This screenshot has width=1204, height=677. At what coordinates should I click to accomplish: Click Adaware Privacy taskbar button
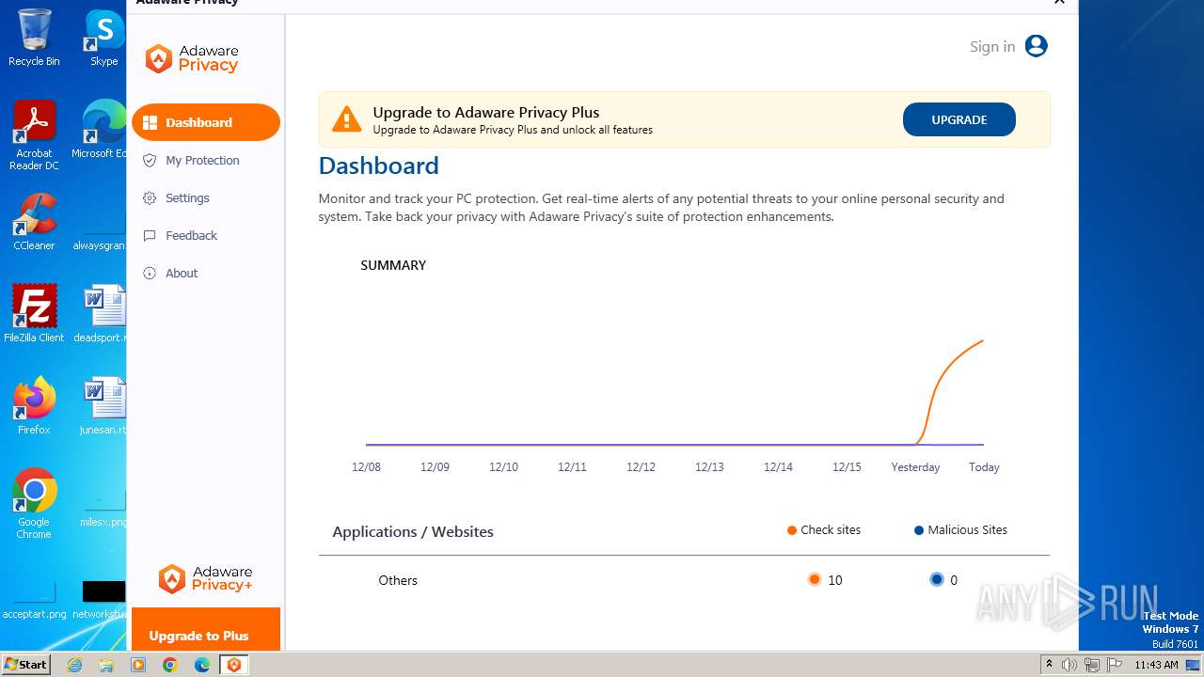click(234, 665)
